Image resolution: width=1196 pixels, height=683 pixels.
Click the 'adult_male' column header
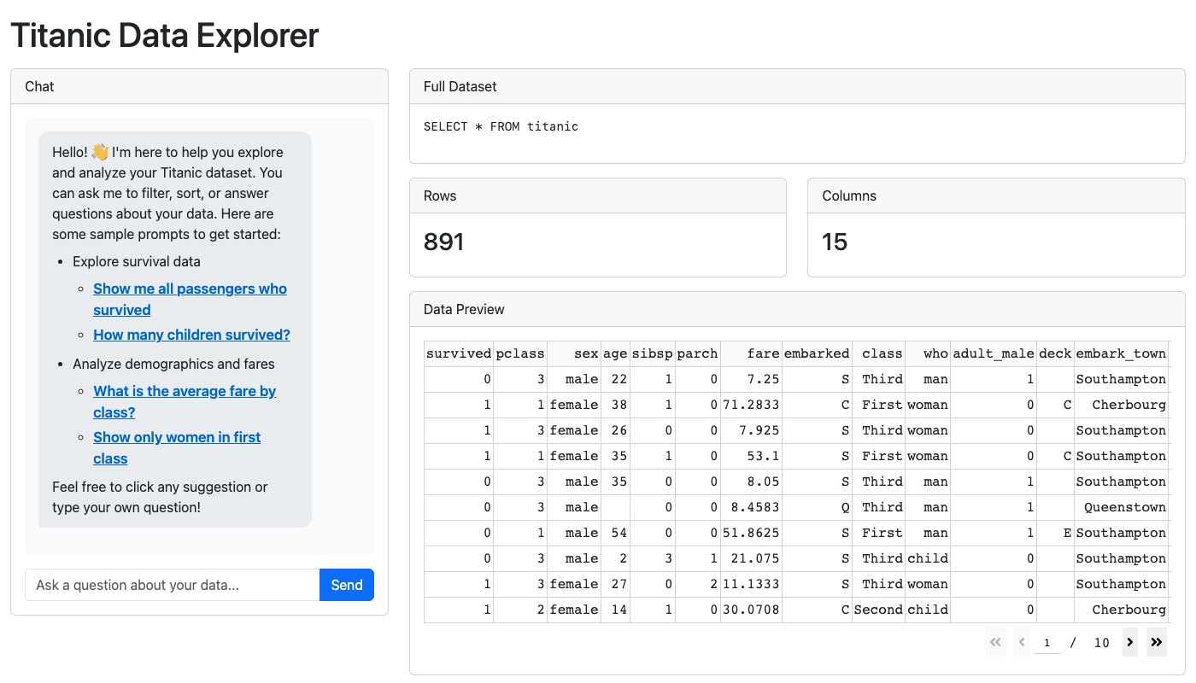pyautogui.click(x=993, y=353)
